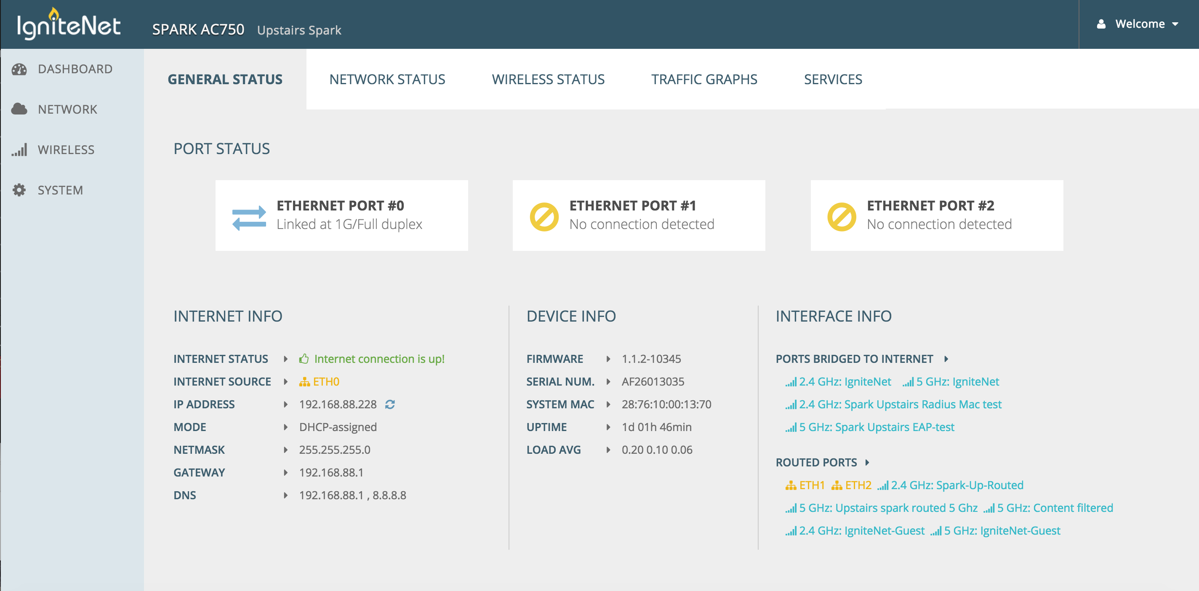Click the Ethernet Port #0 linked arrows icon
This screenshot has height=591, width=1199.
[x=249, y=217]
